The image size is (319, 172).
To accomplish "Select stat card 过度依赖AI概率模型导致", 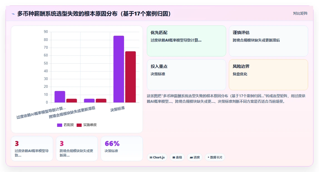I will point(32,148).
